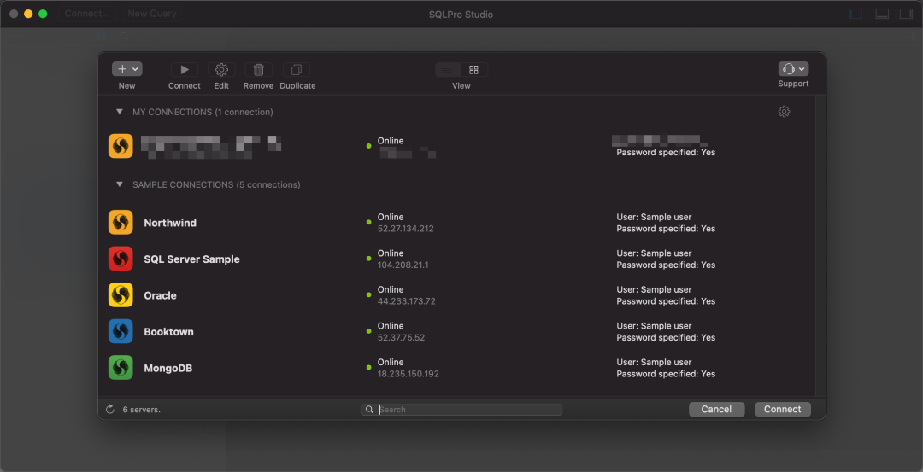Image resolution: width=923 pixels, height=472 pixels.
Task: Click the Connect button at bottom right
Action: (782, 409)
